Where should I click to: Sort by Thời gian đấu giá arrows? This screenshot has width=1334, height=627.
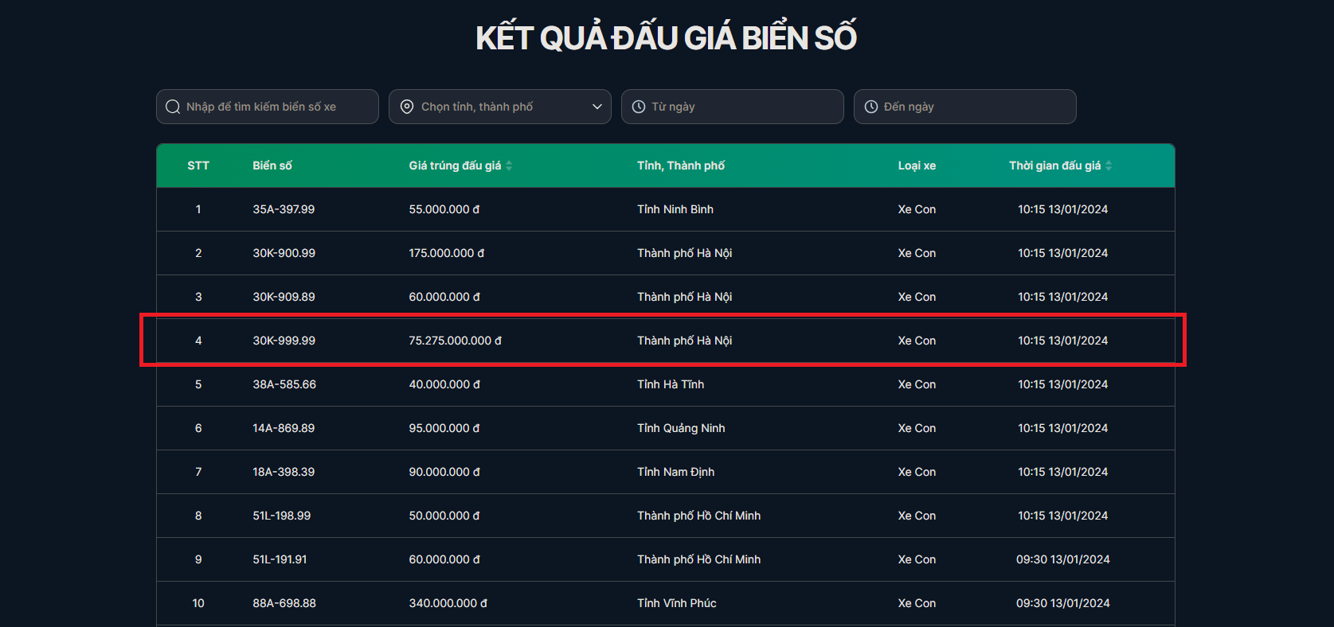pyautogui.click(x=1109, y=166)
